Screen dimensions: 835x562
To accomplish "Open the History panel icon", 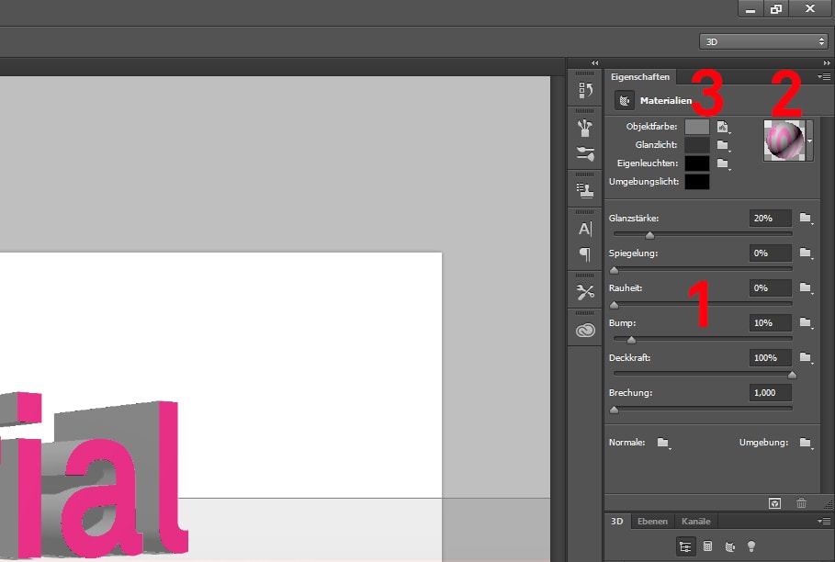I will tap(584, 90).
